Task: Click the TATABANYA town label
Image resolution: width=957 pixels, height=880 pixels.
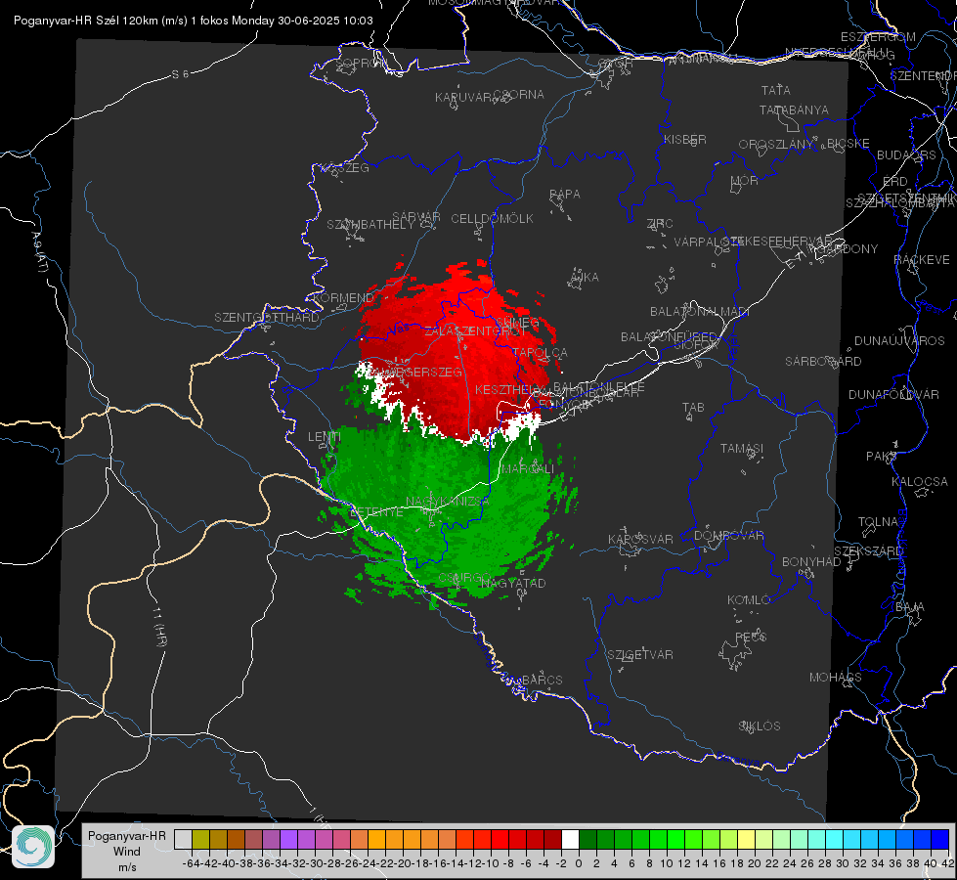Action: coord(794,110)
